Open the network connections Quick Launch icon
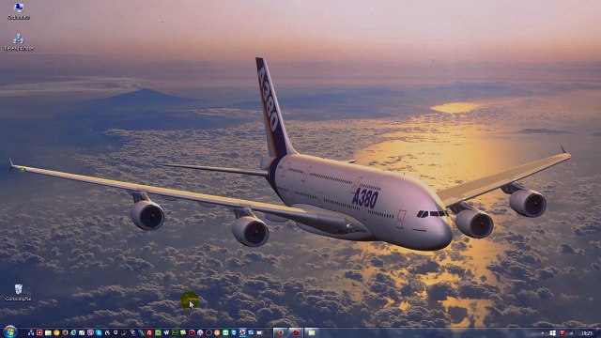The image size is (601, 338). pos(31,333)
